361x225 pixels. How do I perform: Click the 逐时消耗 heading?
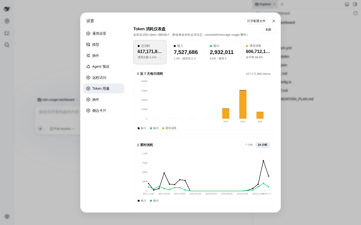(146, 145)
